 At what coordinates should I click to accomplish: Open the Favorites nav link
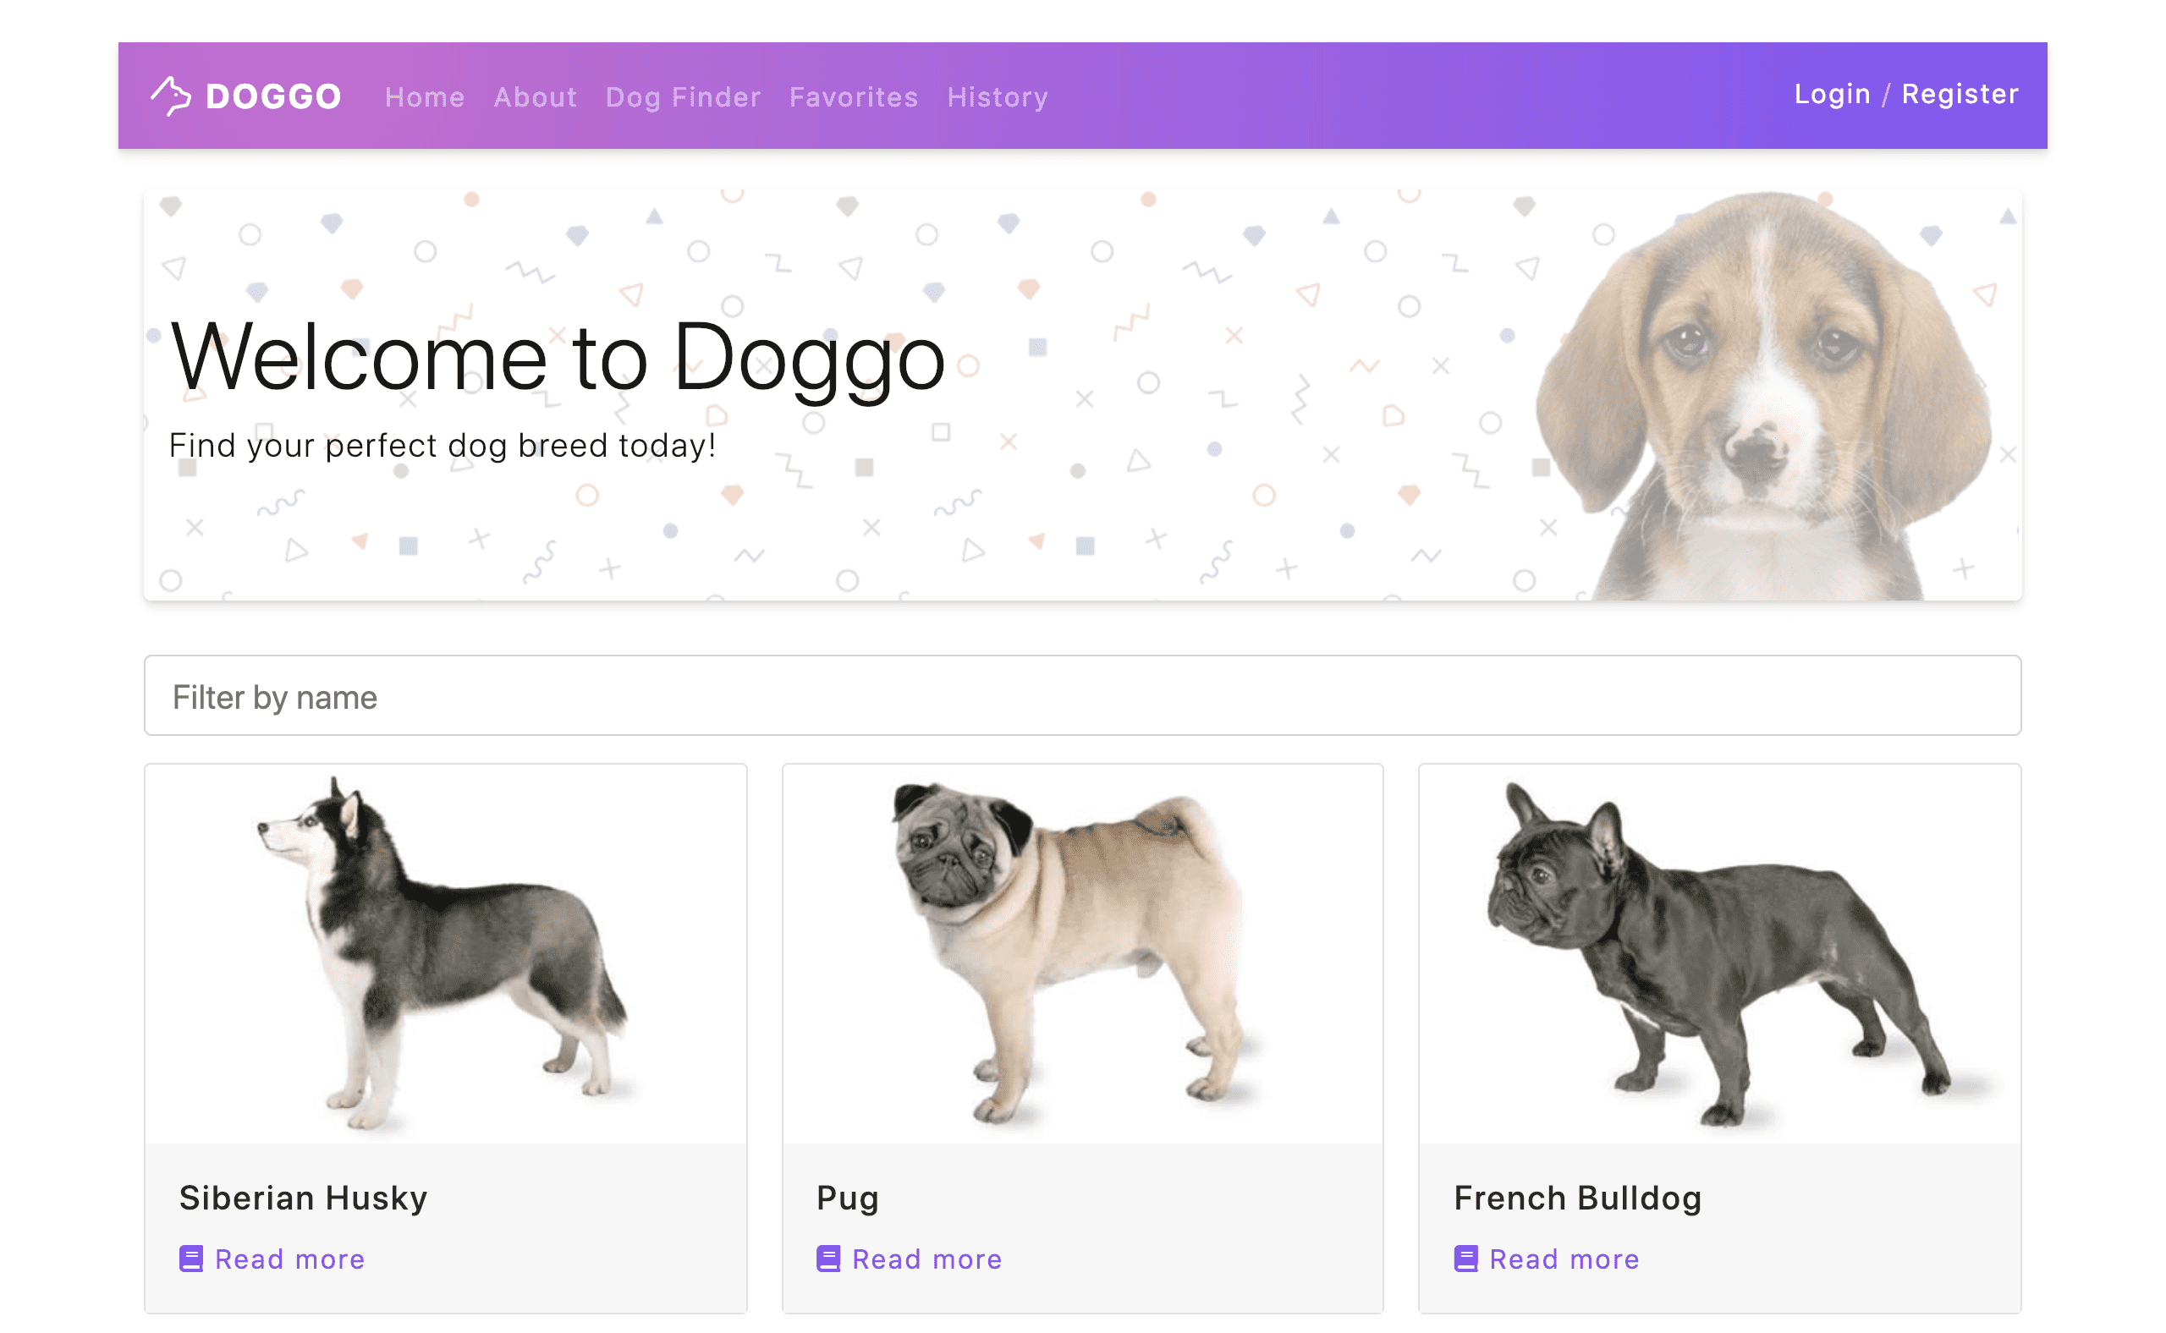click(853, 96)
